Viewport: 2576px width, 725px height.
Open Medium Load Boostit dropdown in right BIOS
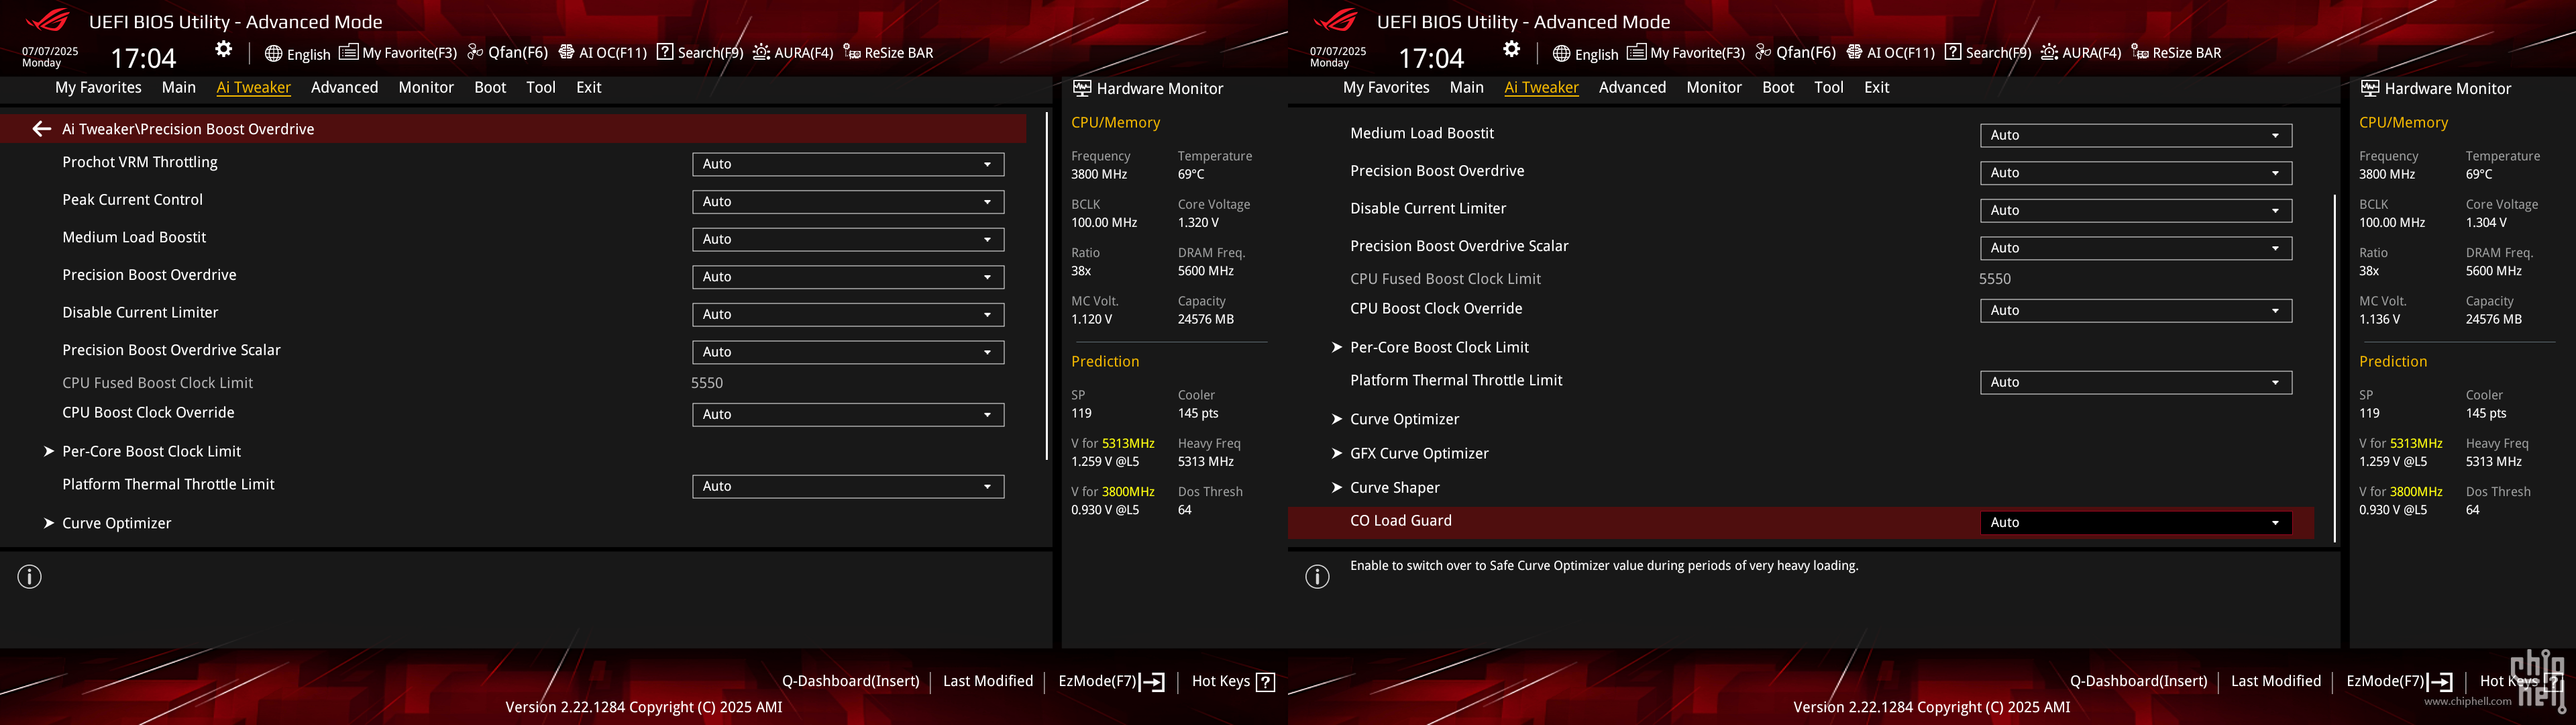click(2136, 135)
